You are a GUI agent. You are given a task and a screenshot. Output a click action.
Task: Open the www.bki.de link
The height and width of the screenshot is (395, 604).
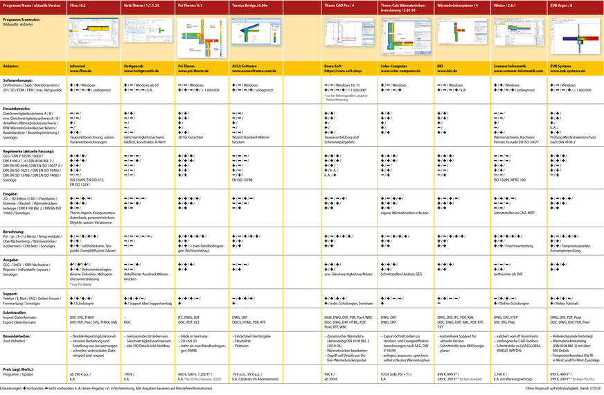447,71
